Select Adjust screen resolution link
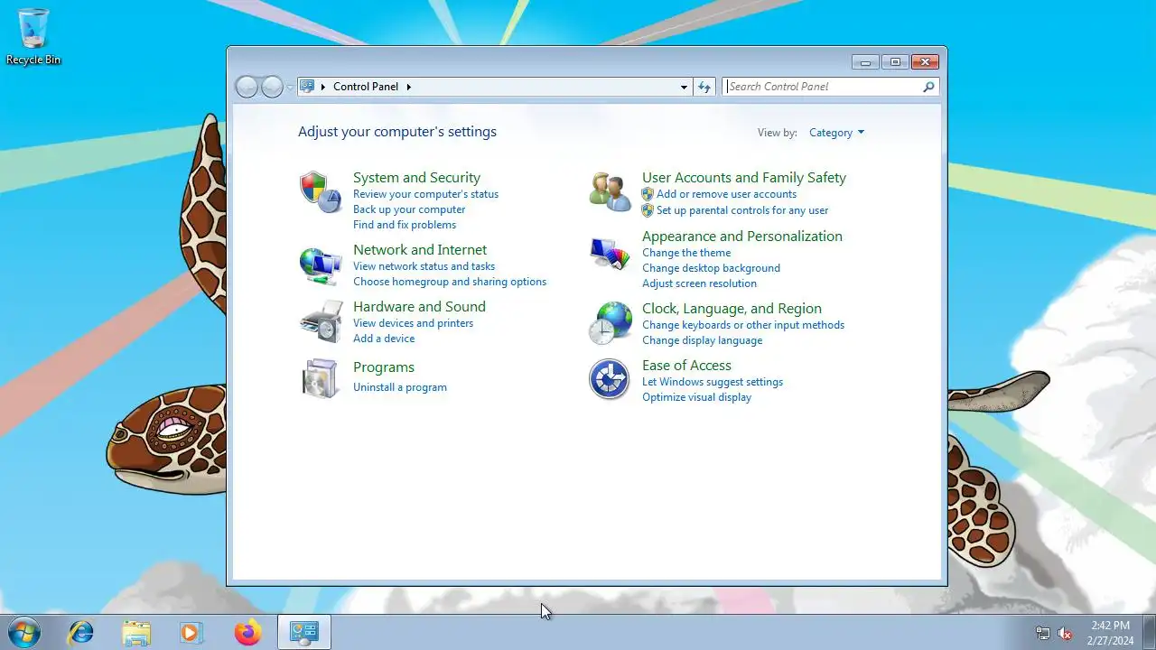The height and width of the screenshot is (650, 1156). click(x=699, y=283)
